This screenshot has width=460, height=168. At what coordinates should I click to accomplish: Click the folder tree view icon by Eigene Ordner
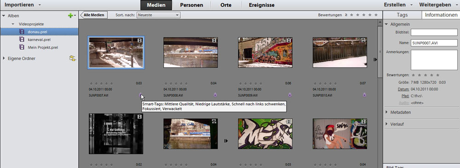coord(72,59)
